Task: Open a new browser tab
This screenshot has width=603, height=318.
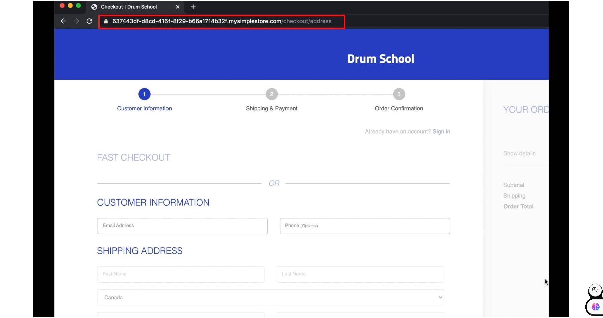Action: (x=193, y=7)
